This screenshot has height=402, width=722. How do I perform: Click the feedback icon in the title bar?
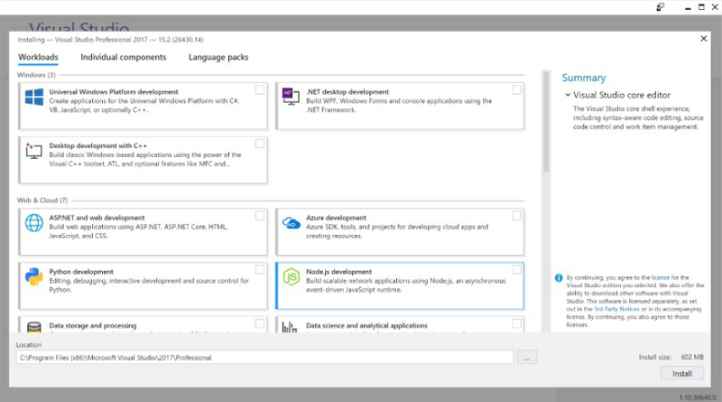[661, 7]
